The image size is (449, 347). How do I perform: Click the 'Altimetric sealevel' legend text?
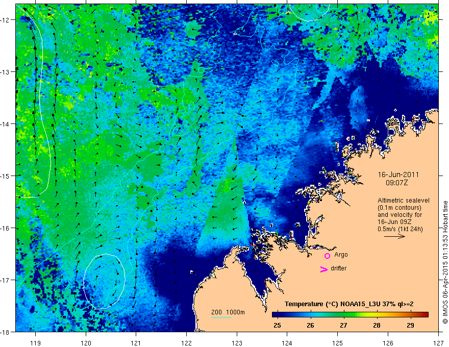tap(404, 201)
